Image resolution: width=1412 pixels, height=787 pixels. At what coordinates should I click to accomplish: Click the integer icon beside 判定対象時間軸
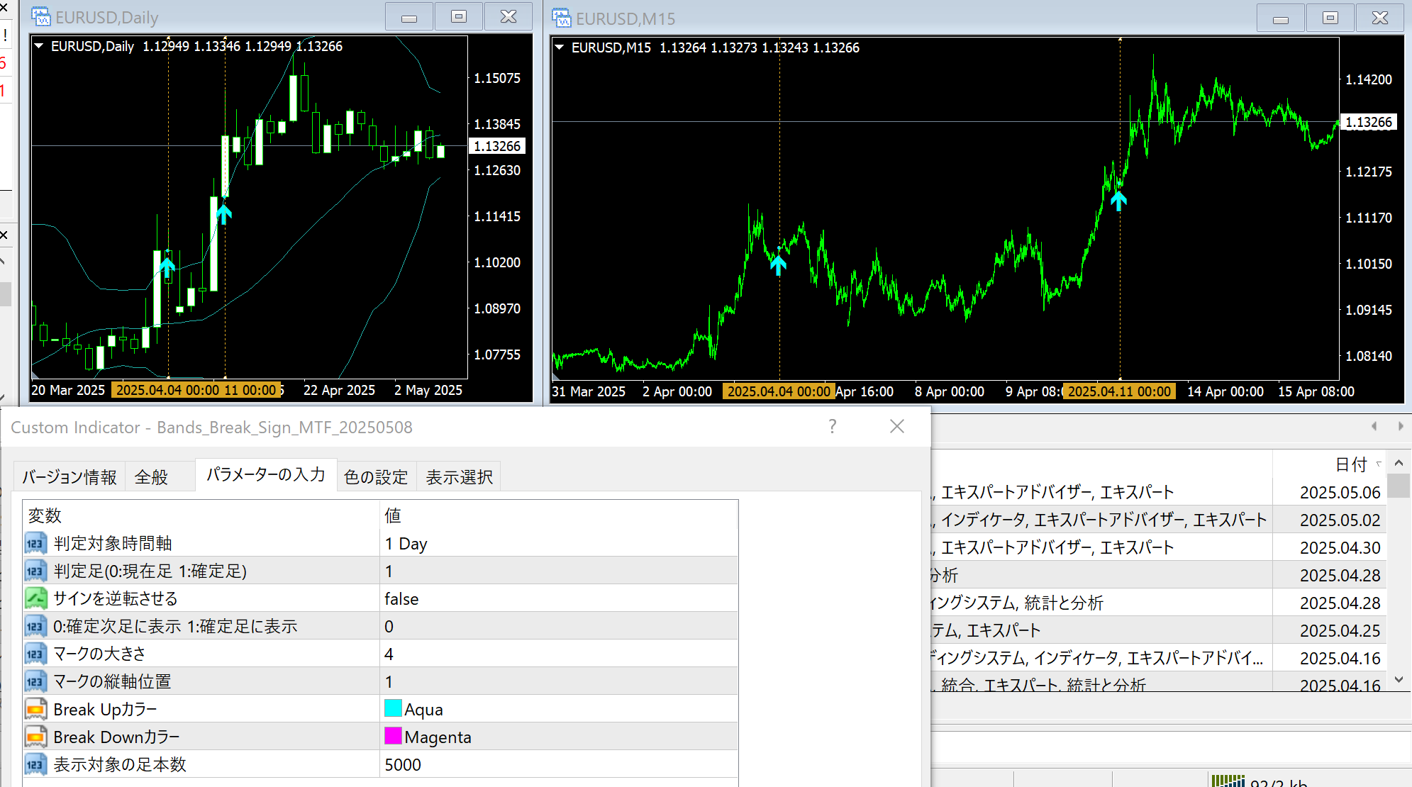pyautogui.click(x=35, y=544)
